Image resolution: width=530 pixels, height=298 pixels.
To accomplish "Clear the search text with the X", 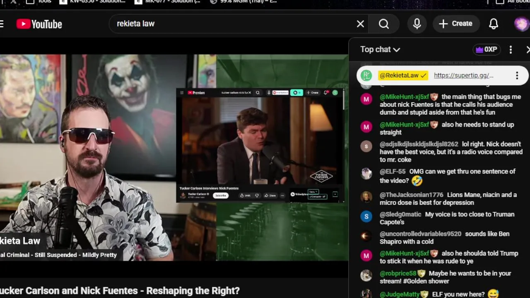I will click(360, 24).
